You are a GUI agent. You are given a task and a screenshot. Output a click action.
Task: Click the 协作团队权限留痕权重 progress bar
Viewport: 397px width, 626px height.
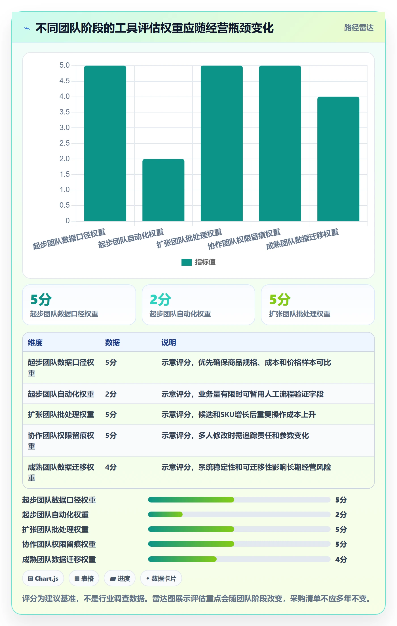point(239,544)
